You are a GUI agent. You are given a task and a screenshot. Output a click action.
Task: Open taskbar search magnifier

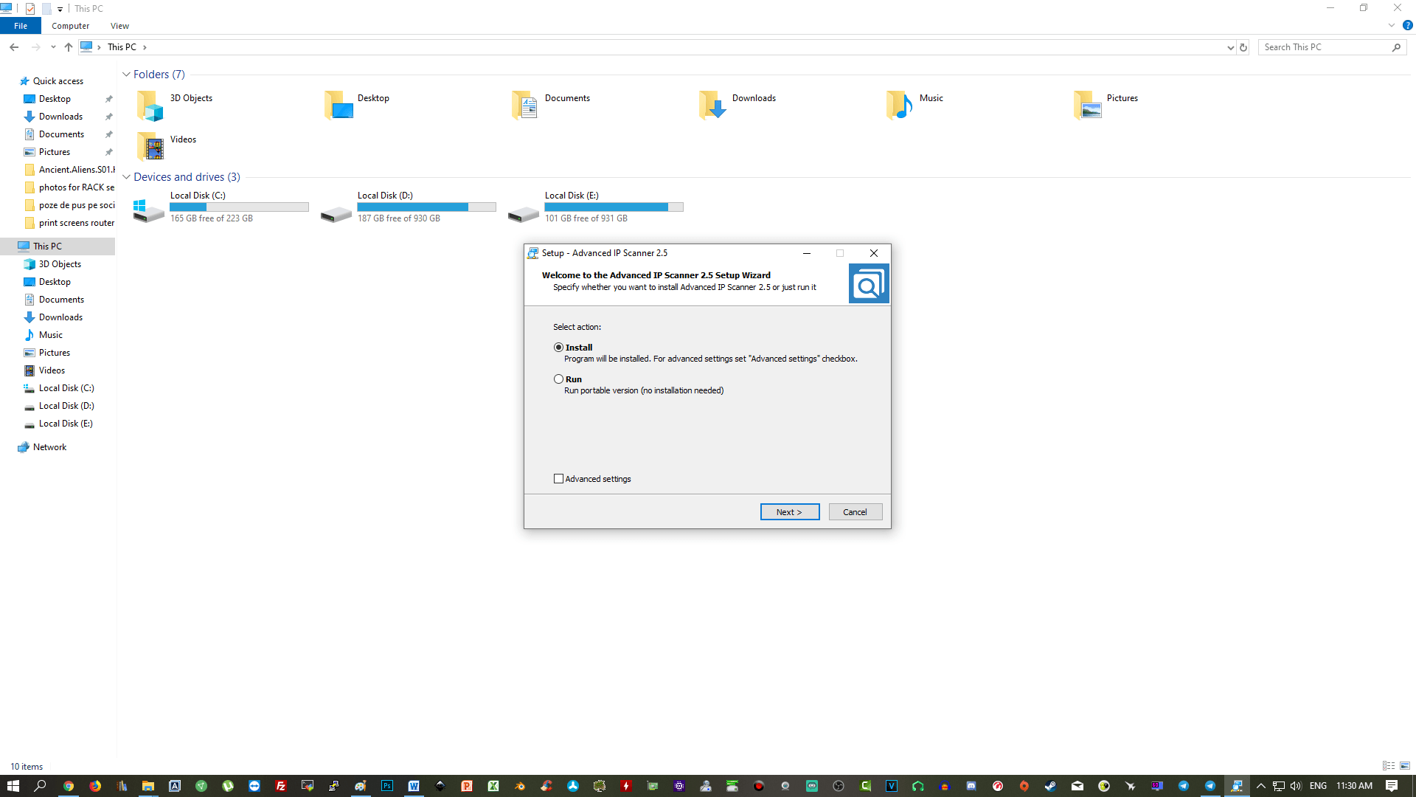(x=41, y=786)
